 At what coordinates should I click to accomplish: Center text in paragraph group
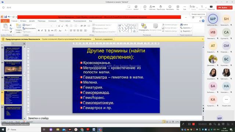(x=75, y=30)
